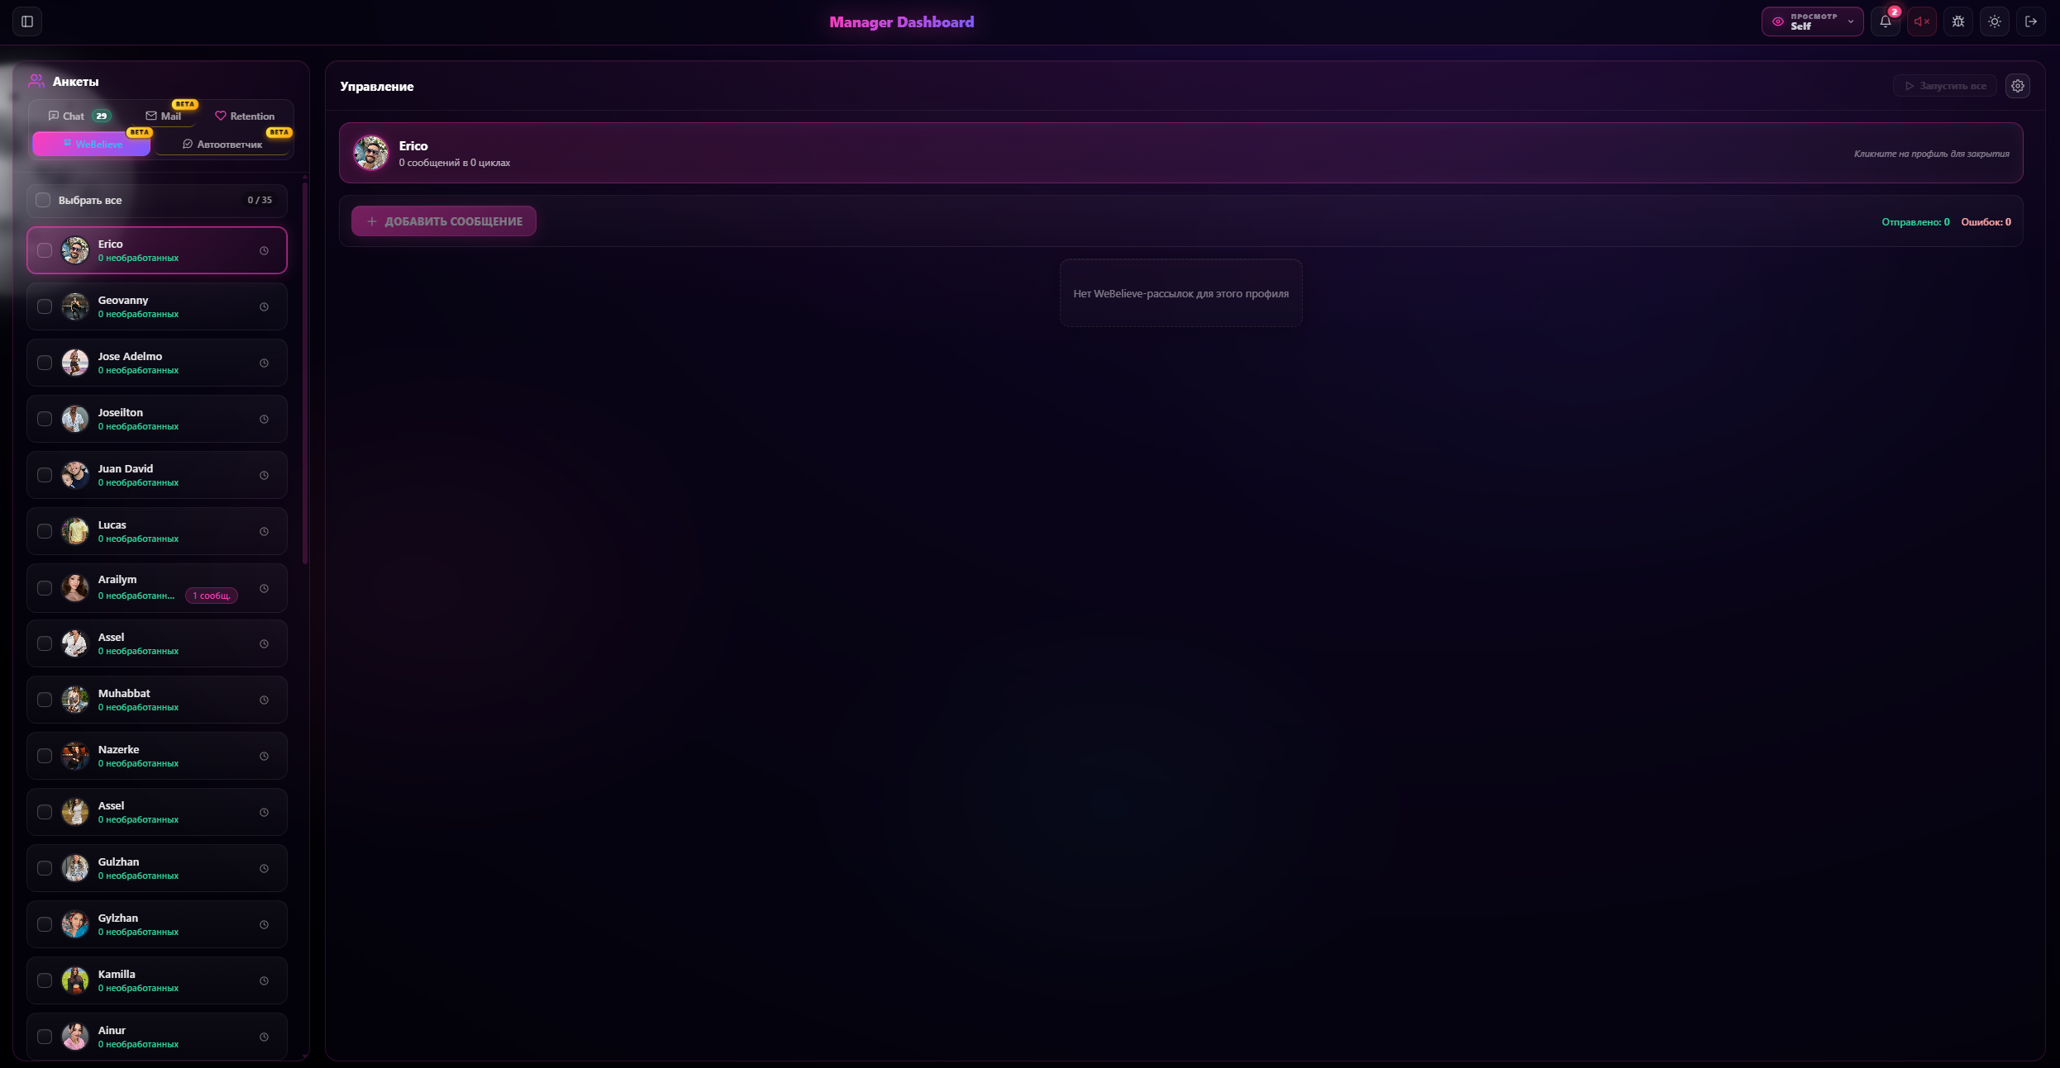Open the Управление settings gear

[x=2018, y=86]
